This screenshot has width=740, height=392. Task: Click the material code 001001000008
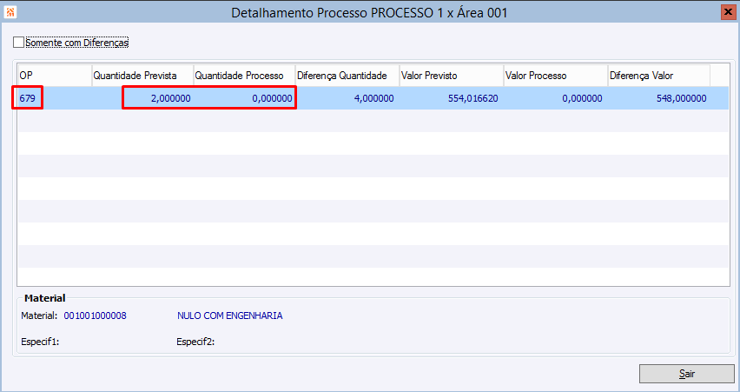point(95,316)
